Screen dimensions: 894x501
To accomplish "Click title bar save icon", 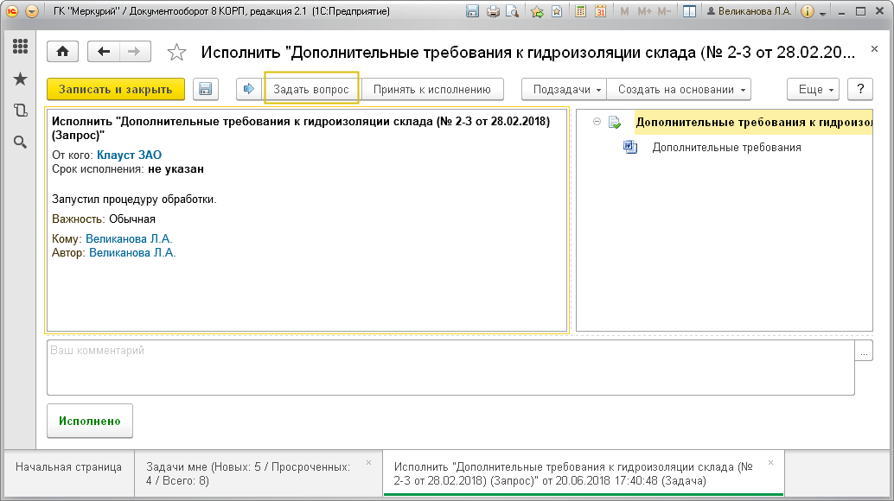I will click(472, 11).
